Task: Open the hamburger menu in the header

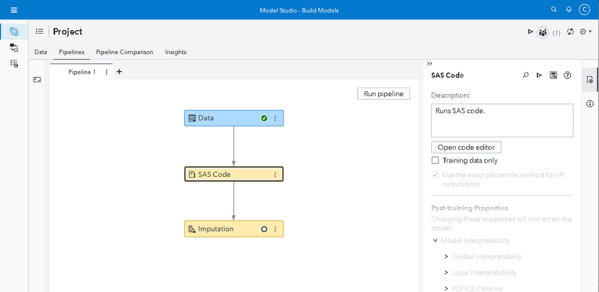Action: click(x=14, y=10)
